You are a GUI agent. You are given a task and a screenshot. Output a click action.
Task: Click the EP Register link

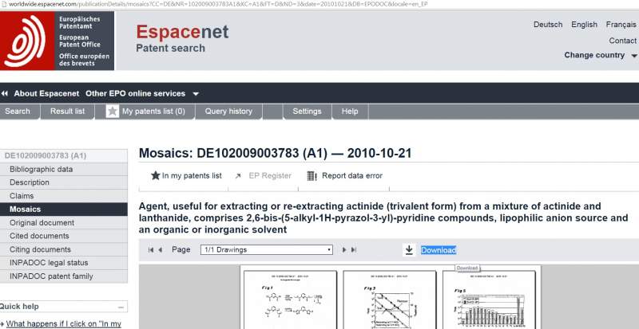click(270, 176)
